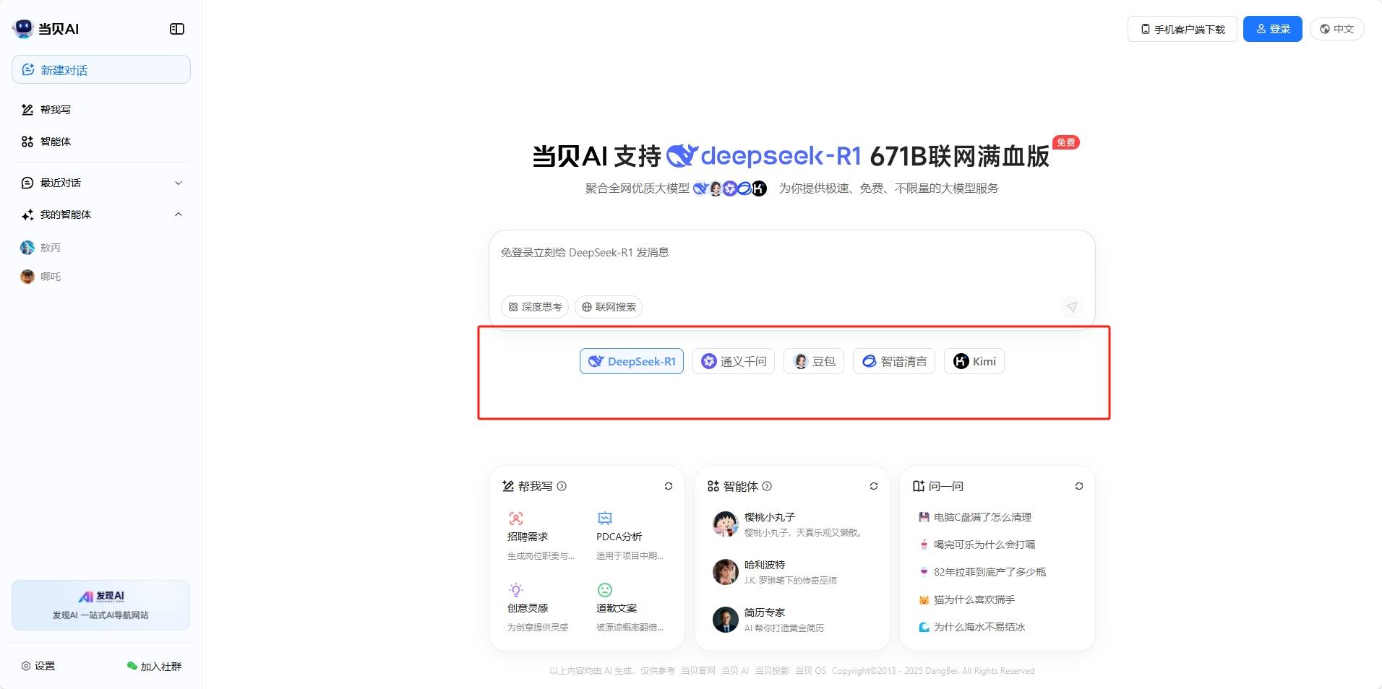Click 加入社群 with WeChat icon
The height and width of the screenshot is (689, 1382).
click(x=154, y=666)
